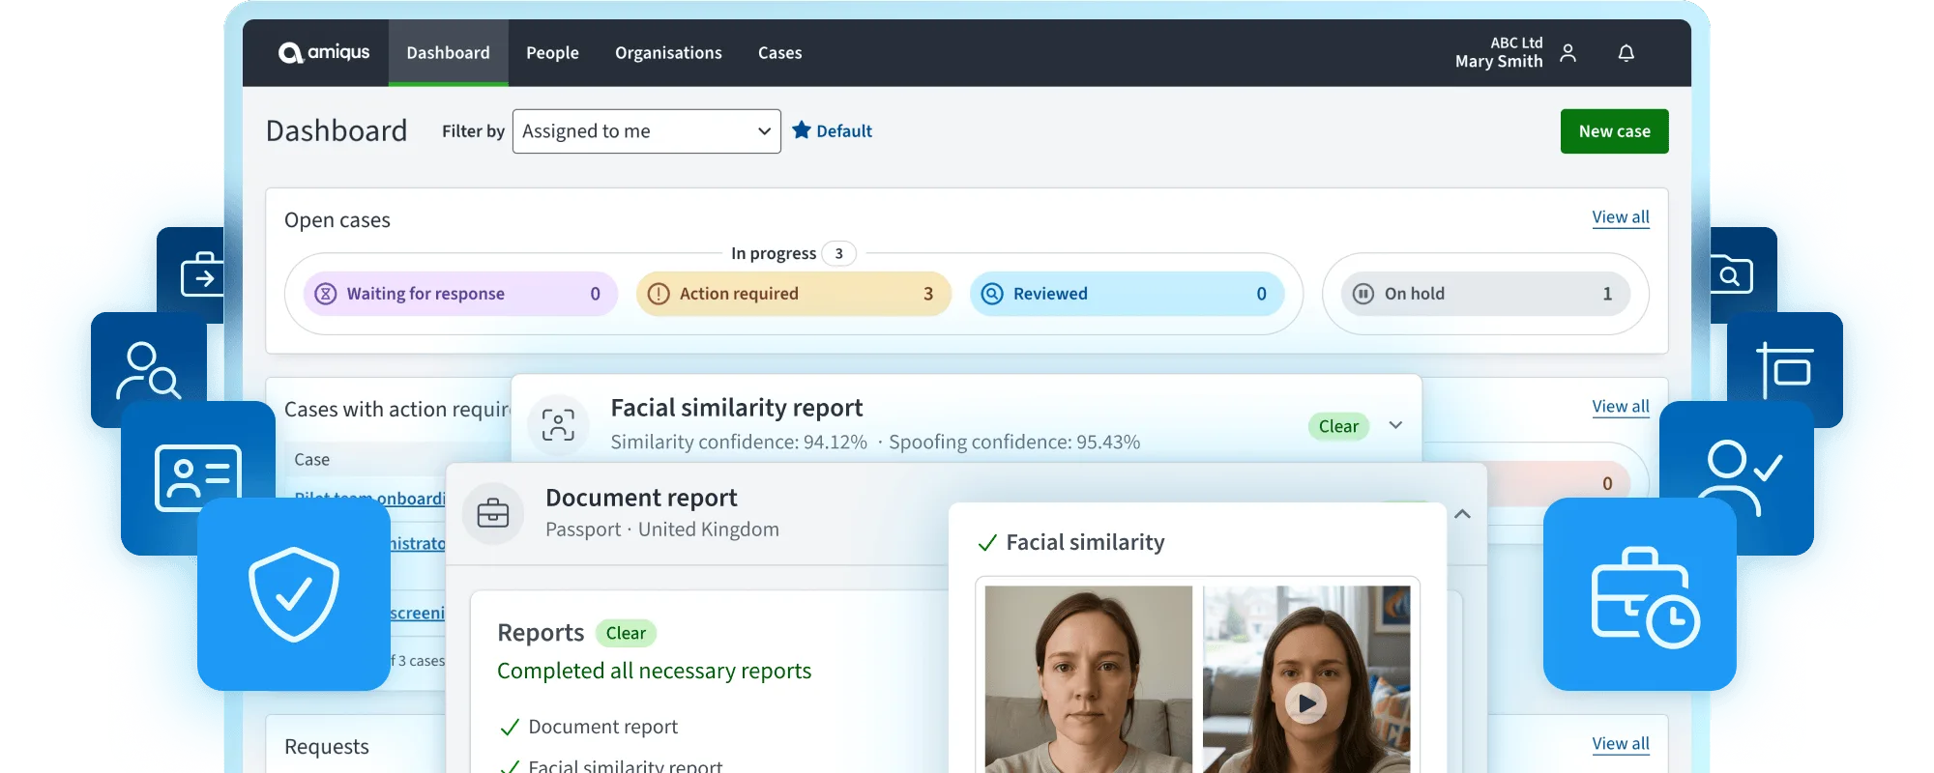This screenshot has height=773, width=1934.
Task: Click the crop frame tile icon
Action: [x=1785, y=370]
